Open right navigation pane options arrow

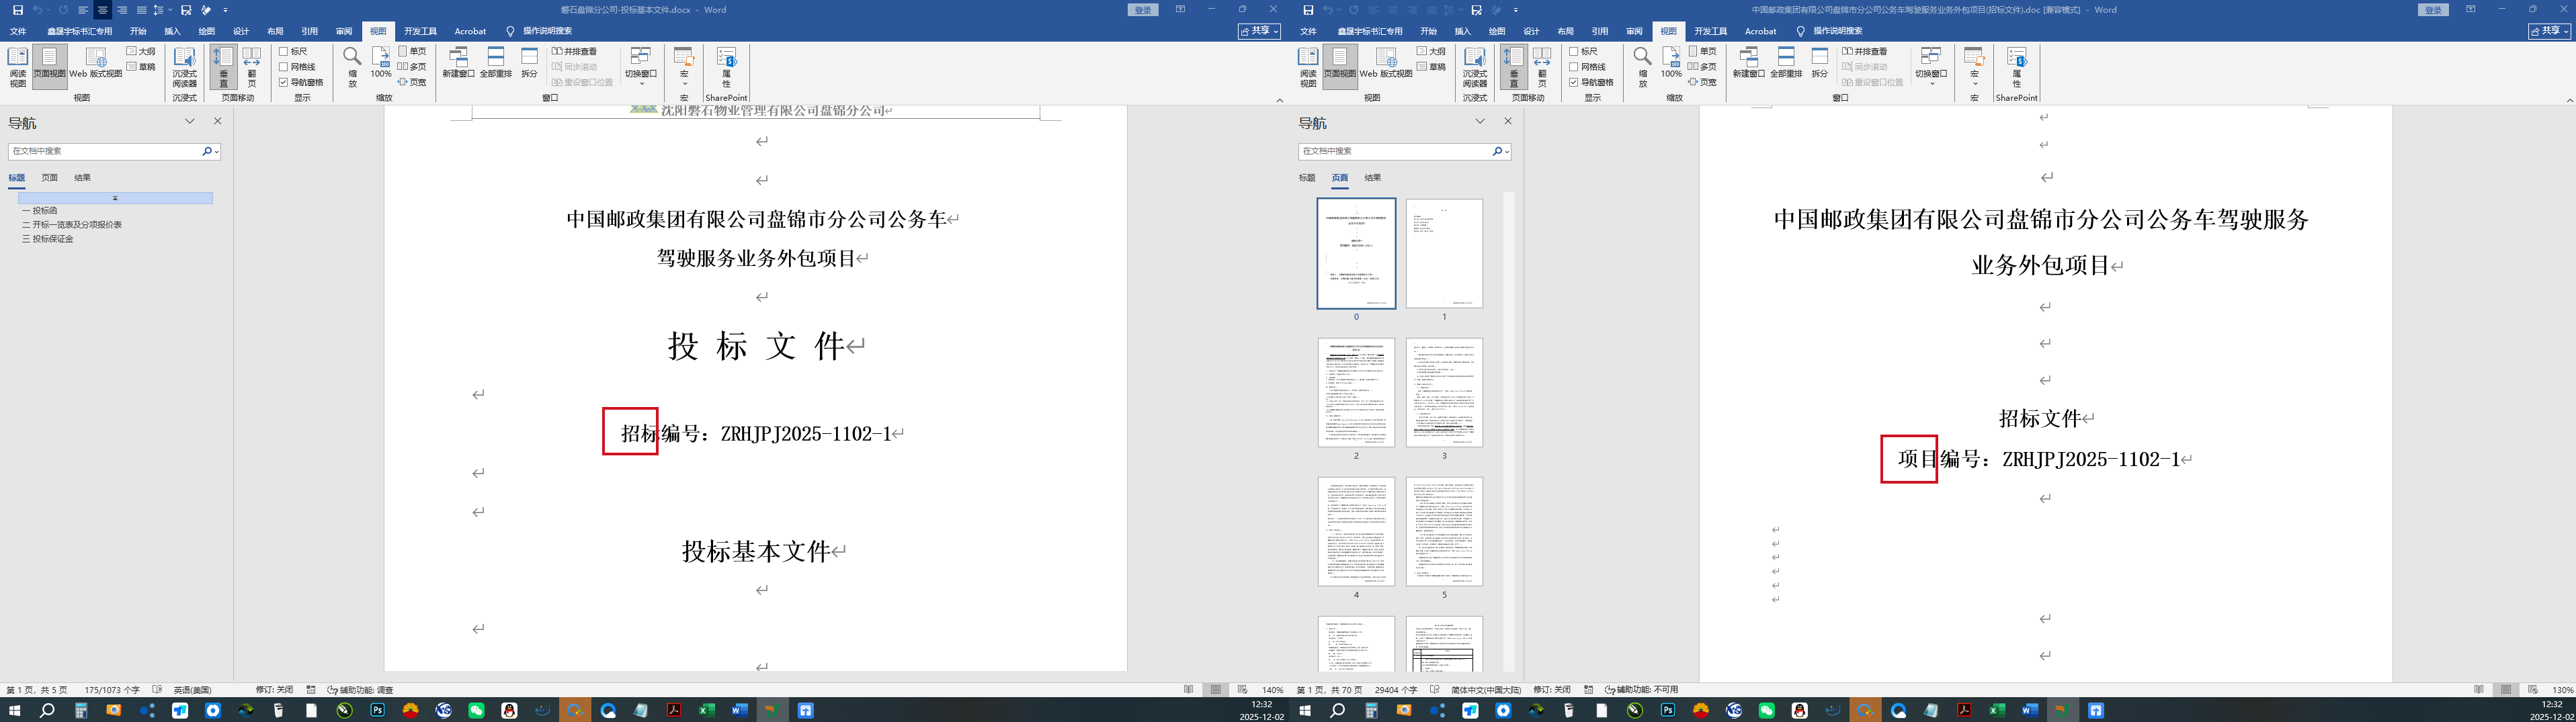pyautogui.click(x=1480, y=121)
